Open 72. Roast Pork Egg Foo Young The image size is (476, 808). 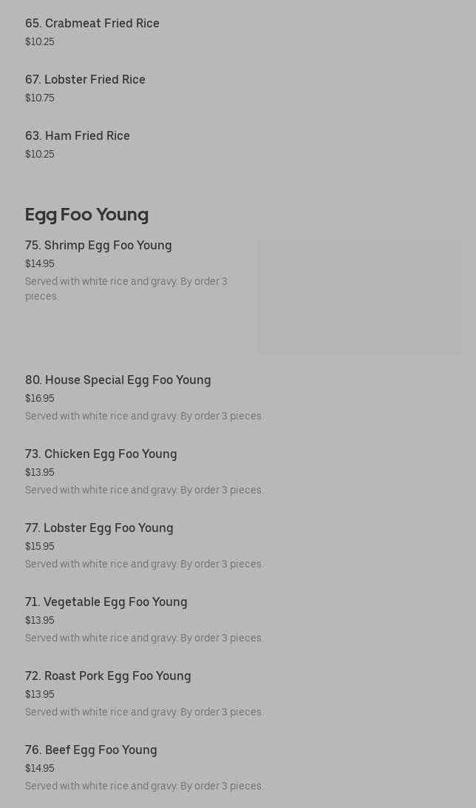108,676
